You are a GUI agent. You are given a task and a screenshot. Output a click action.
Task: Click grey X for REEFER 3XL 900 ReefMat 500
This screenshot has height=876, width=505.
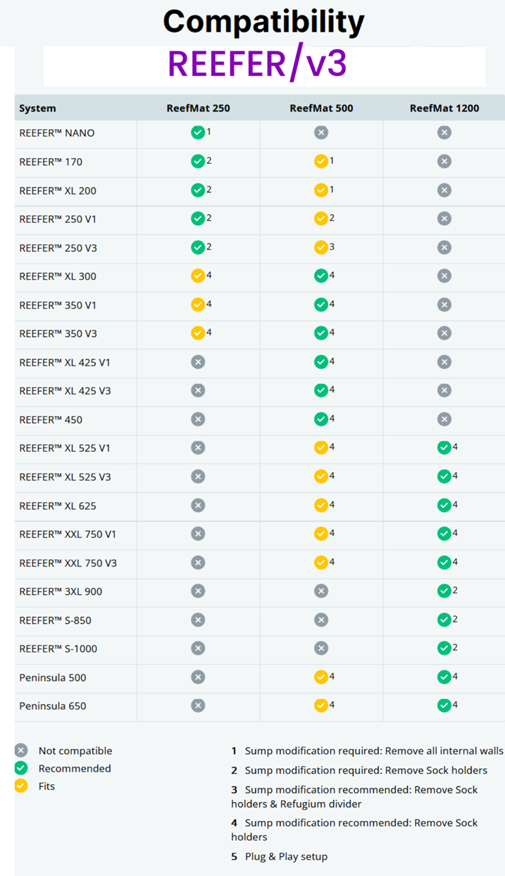[x=321, y=591]
